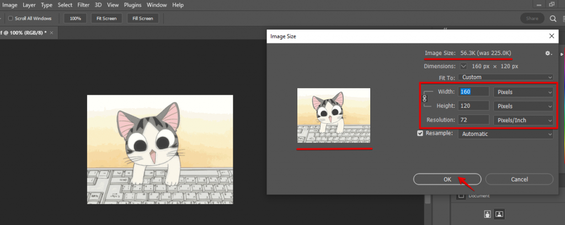Uncheck the Resample checkbox
This screenshot has width=565, height=225.
420,134
